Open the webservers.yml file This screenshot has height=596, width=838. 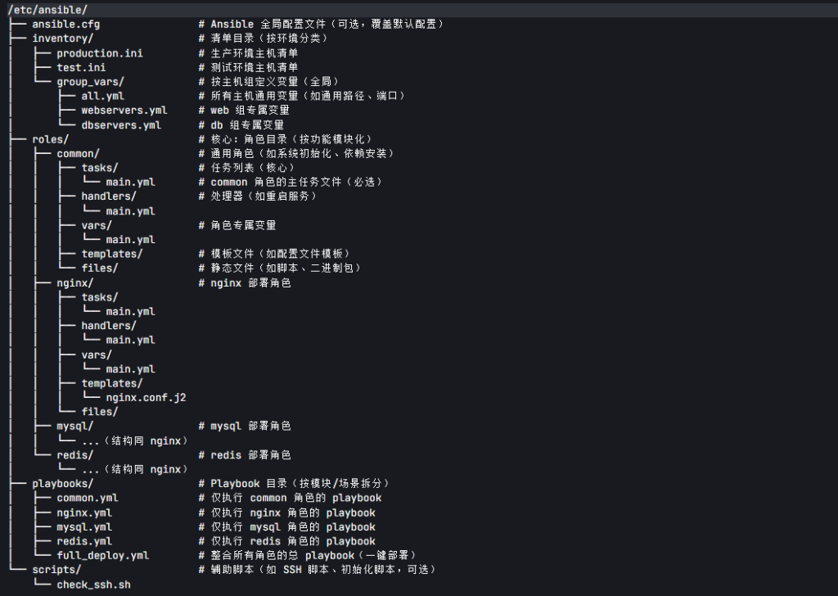[x=124, y=111]
